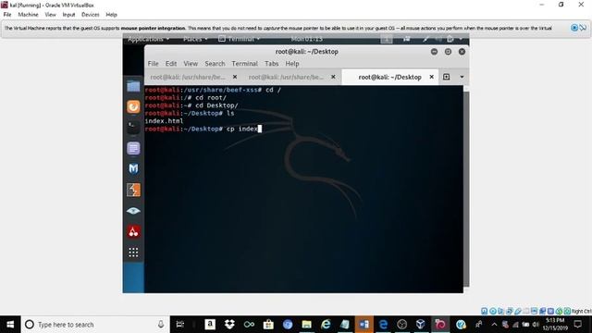Screen dimensions: 592x333
Task: Click the Kali top bar clock
Action: tap(306, 39)
